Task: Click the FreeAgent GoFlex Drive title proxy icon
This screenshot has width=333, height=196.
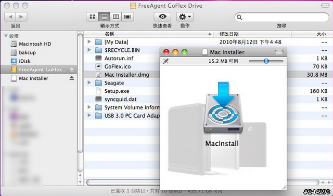Action: coord(133,6)
